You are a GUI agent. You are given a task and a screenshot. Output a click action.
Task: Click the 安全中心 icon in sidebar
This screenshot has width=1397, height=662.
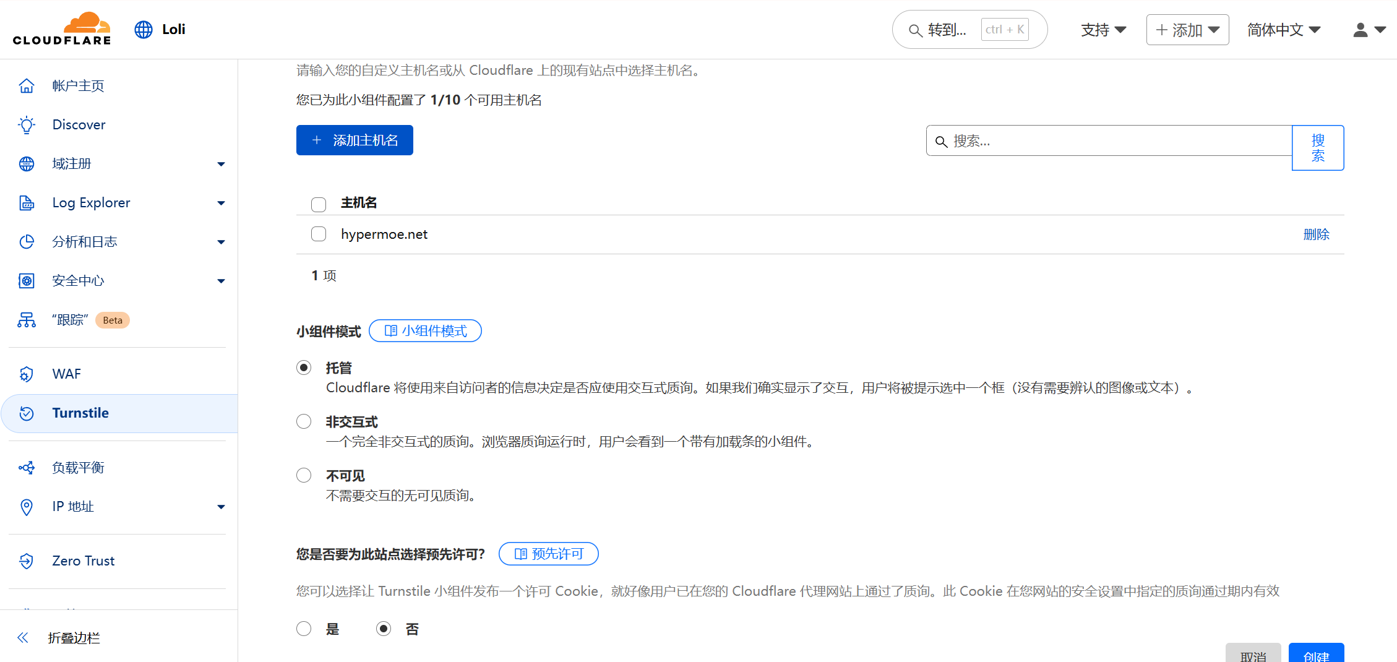click(x=27, y=280)
